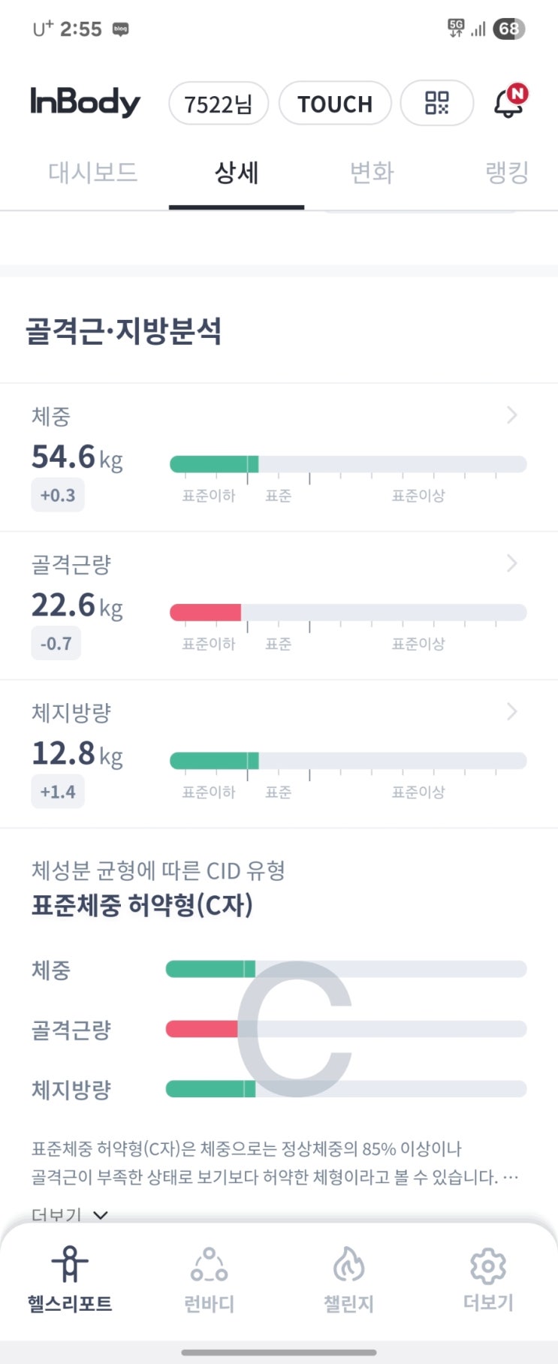Tap the InBody logo
This screenshot has height=1364, width=558.
85,102
